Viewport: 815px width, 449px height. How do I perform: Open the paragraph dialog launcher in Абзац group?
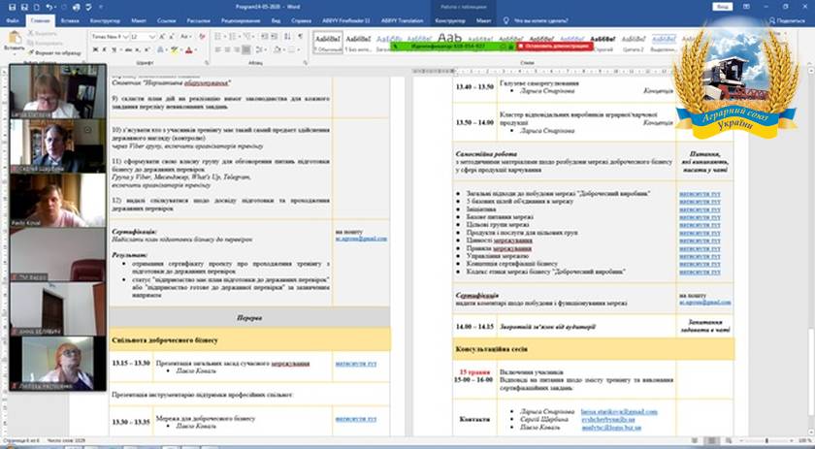click(x=305, y=63)
